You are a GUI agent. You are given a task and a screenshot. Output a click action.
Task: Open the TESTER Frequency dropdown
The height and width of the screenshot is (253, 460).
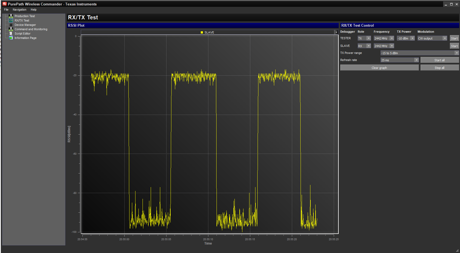(x=384, y=38)
